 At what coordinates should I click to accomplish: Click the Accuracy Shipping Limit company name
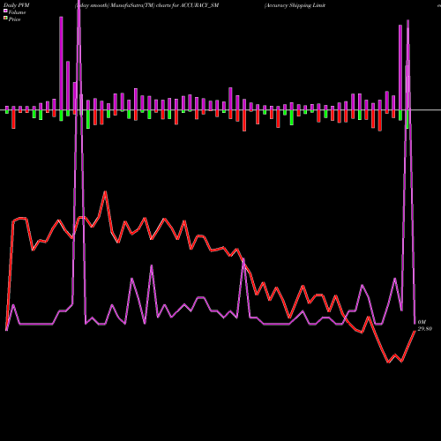(295, 5)
